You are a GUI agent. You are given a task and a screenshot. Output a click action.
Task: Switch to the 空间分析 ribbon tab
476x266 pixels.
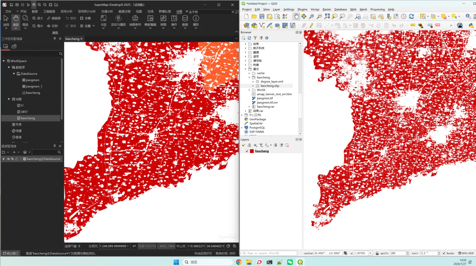click(66, 12)
